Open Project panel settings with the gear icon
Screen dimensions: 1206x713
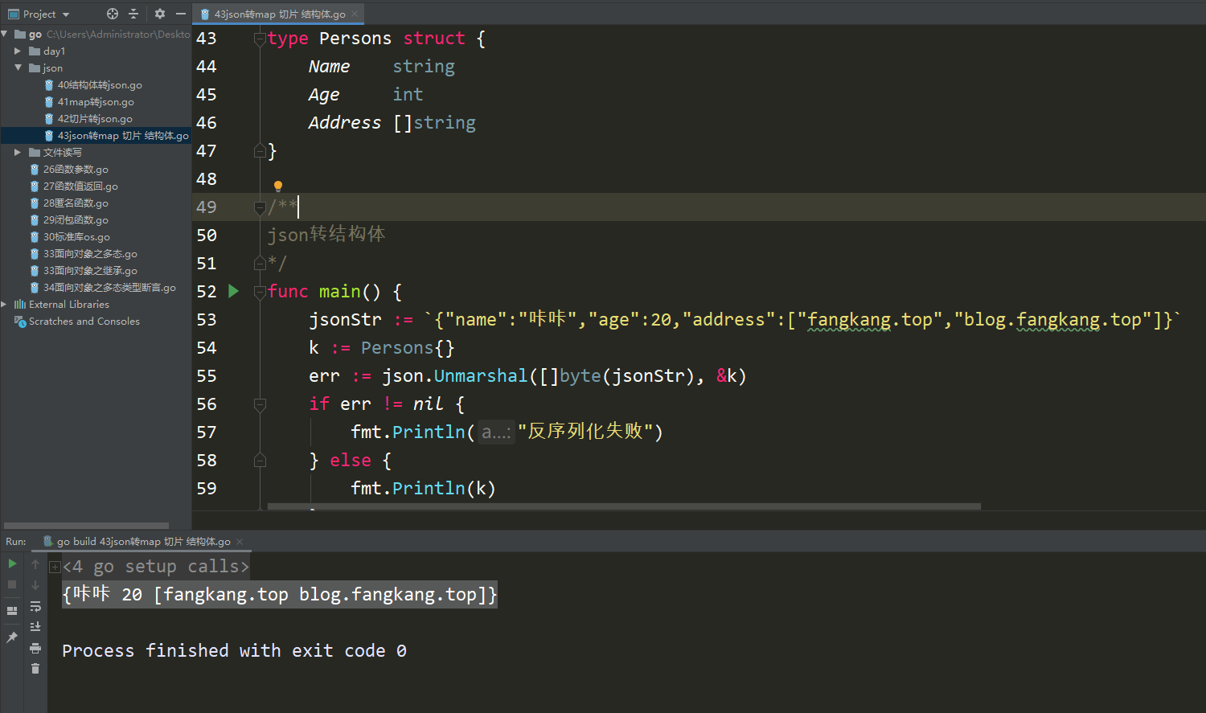(159, 14)
